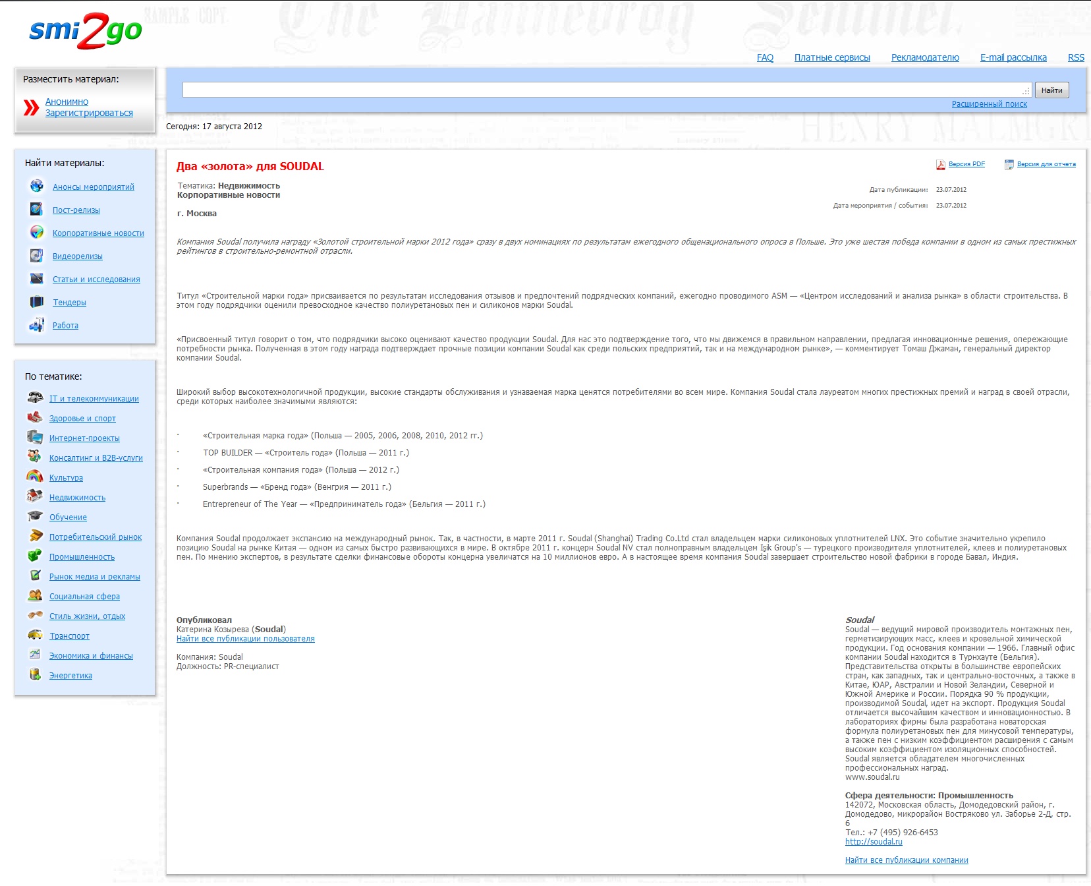
Task: Click the Здоровье и спорт icon
Action: click(35, 417)
